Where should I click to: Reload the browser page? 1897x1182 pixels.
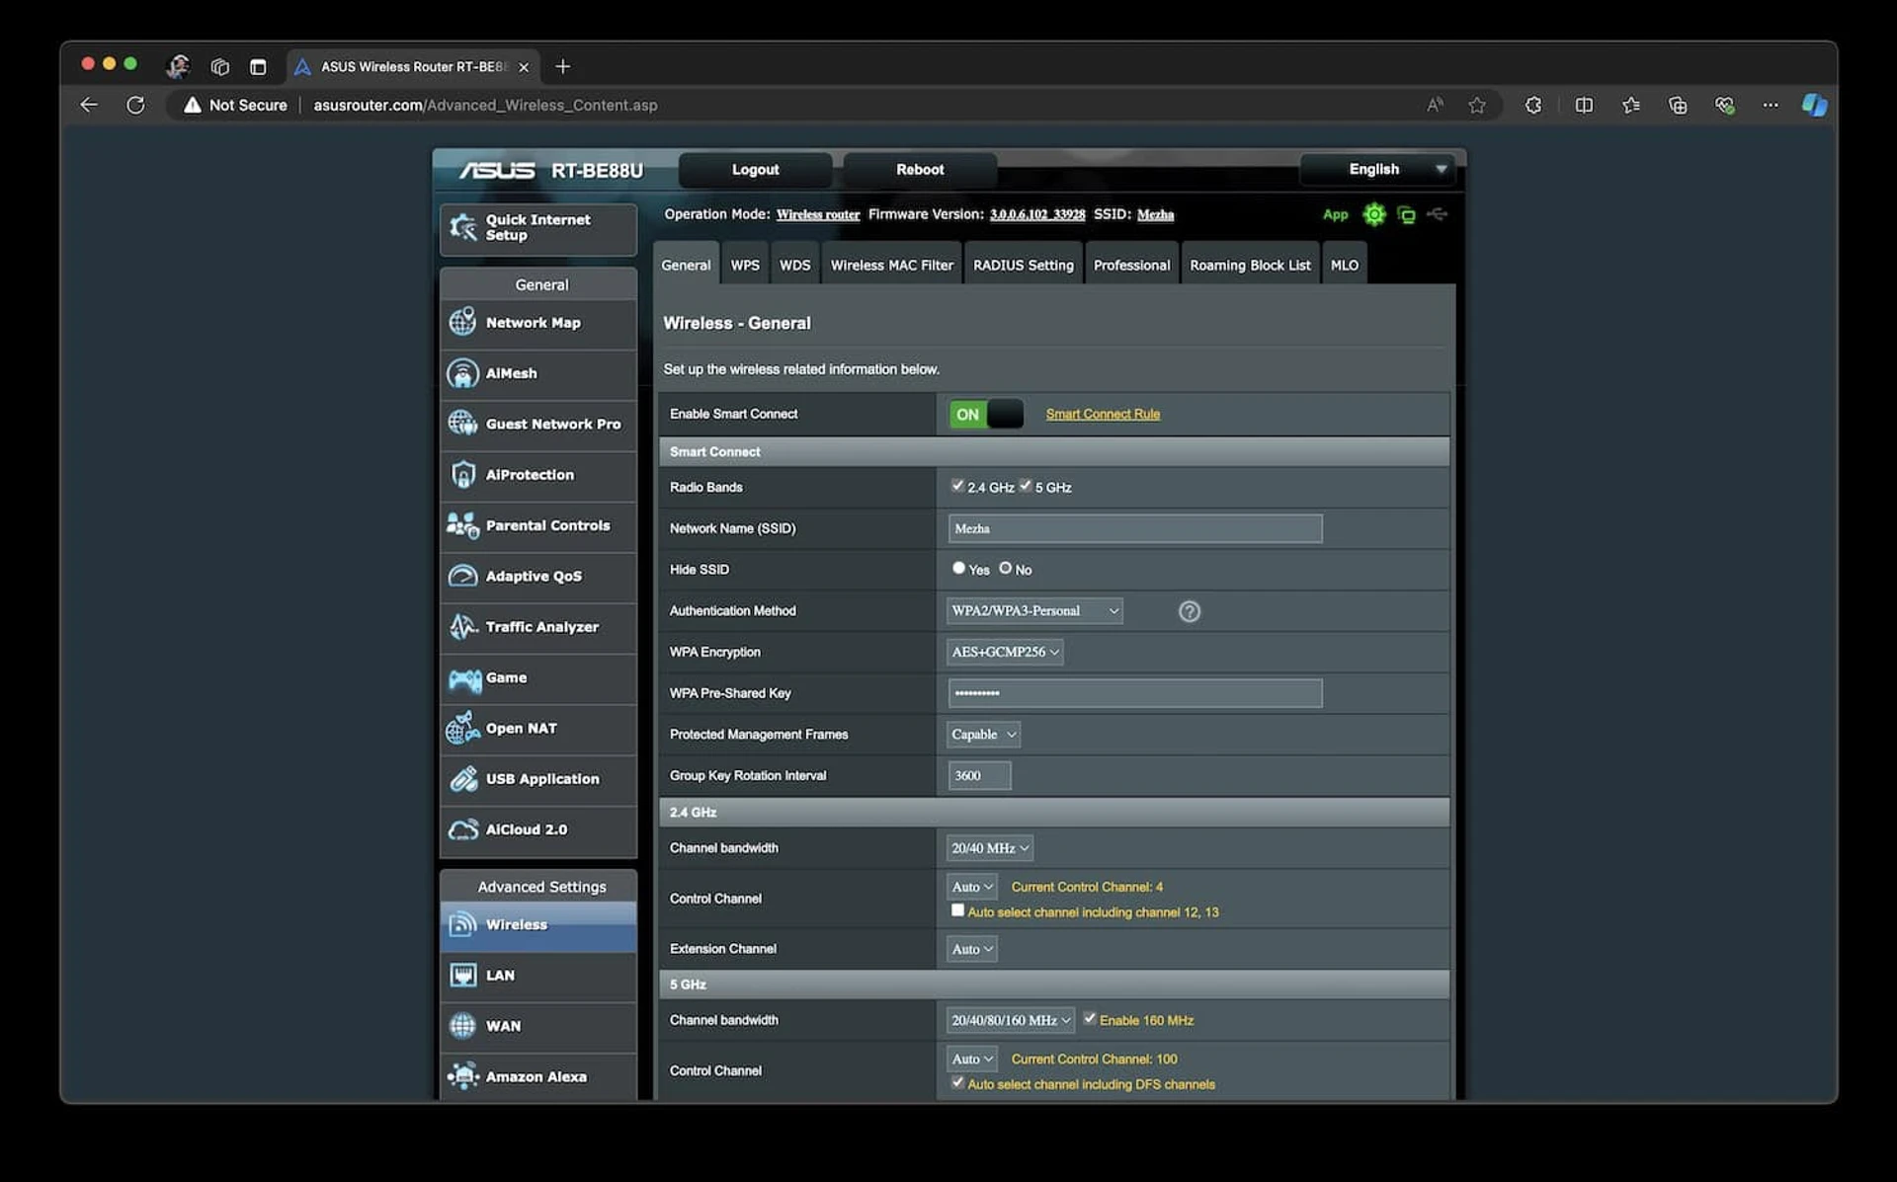click(135, 105)
